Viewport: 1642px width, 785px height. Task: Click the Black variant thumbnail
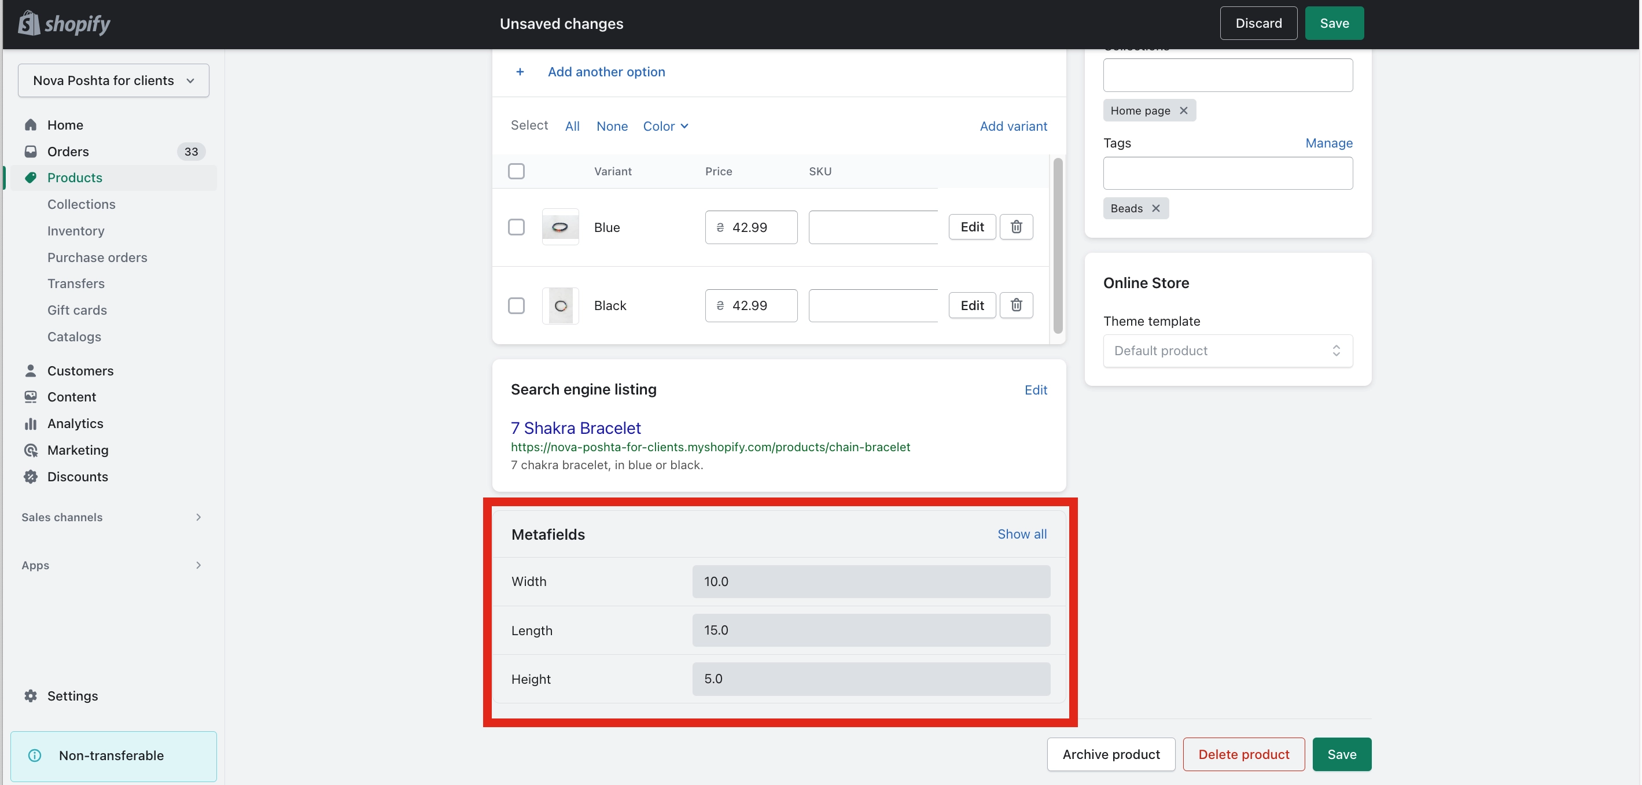560,306
